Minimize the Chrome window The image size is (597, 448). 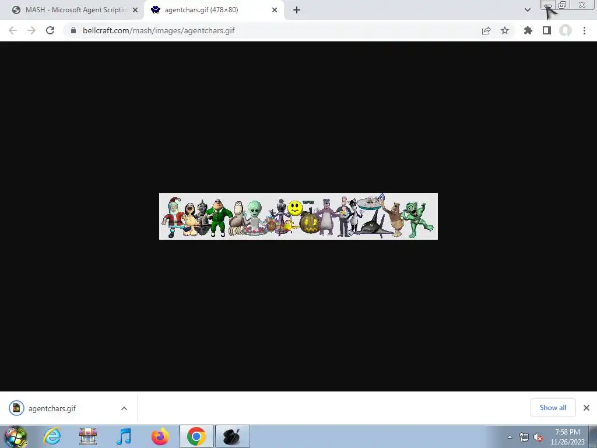pyautogui.click(x=548, y=5)
